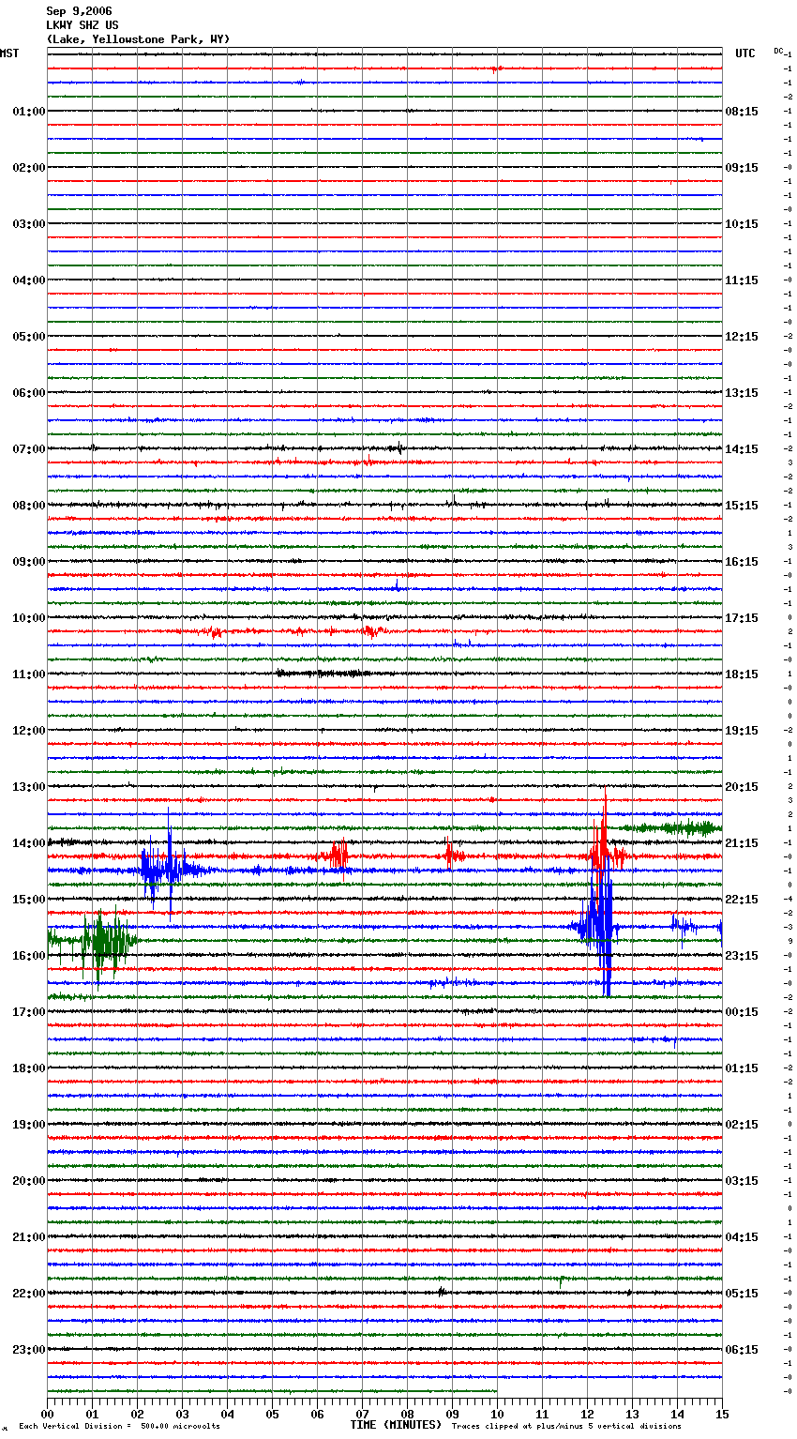This screenshot has height=1439, width=797.
Task: Click the 06:15 UTC time label
Action: click(742, 1350)
